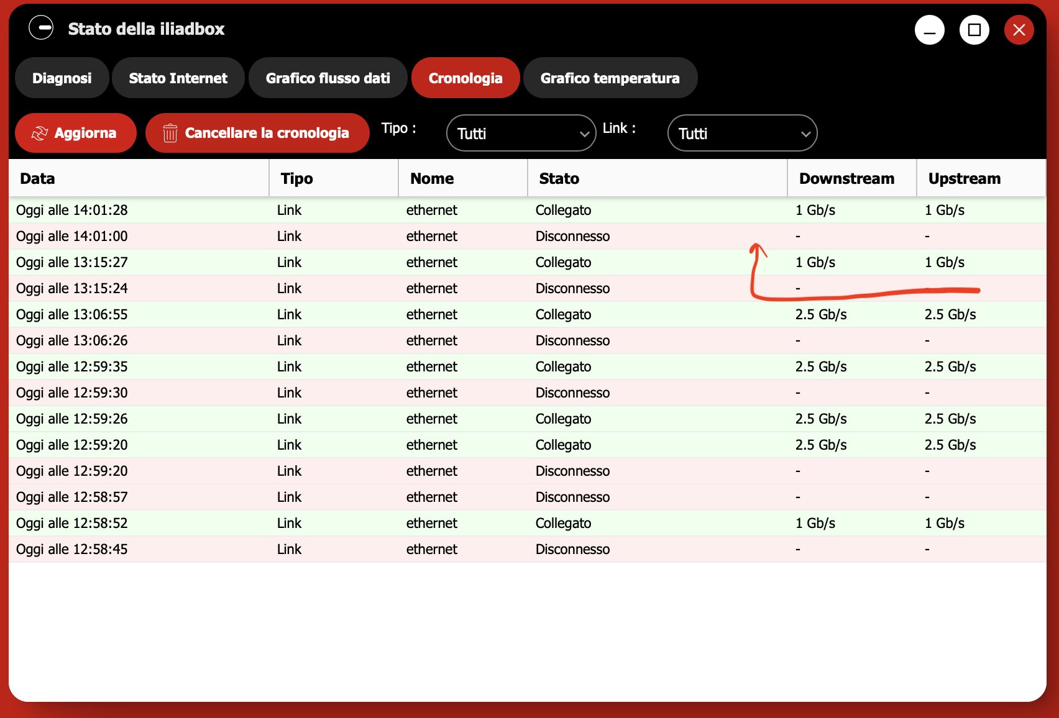1059x718 pixels.
Task: Select row Oggi alle 12:59:26
Action: point(528,419)
